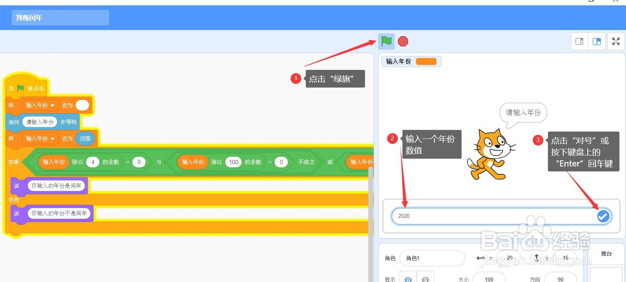The width and height of the screenshot is (626, 282).
Task: Click the y position arrow icon near sprite panel
Action: click(537, 258)
